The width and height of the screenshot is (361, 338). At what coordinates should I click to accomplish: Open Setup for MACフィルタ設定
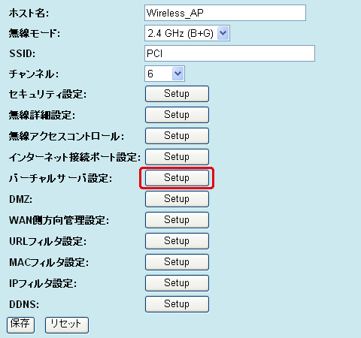(177, 262)
